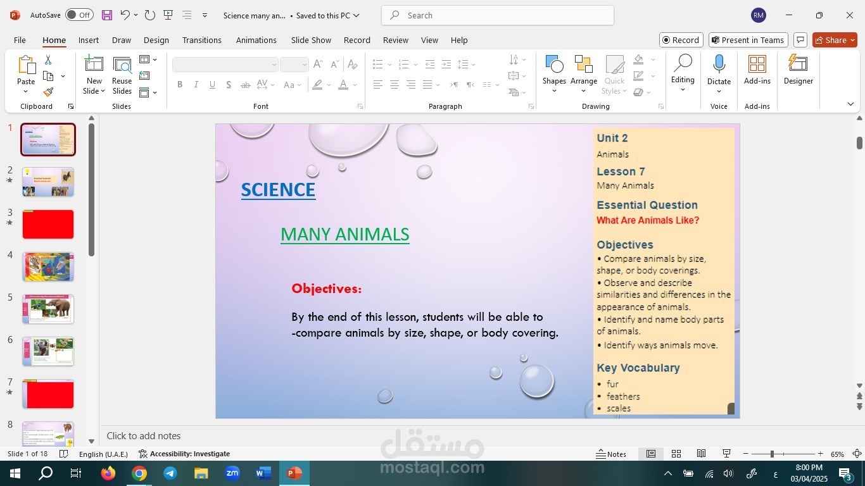The height and width of the screenshot is (486, 865).
Task: Toggle Bold formatting
Action: (x=180, y=85)
